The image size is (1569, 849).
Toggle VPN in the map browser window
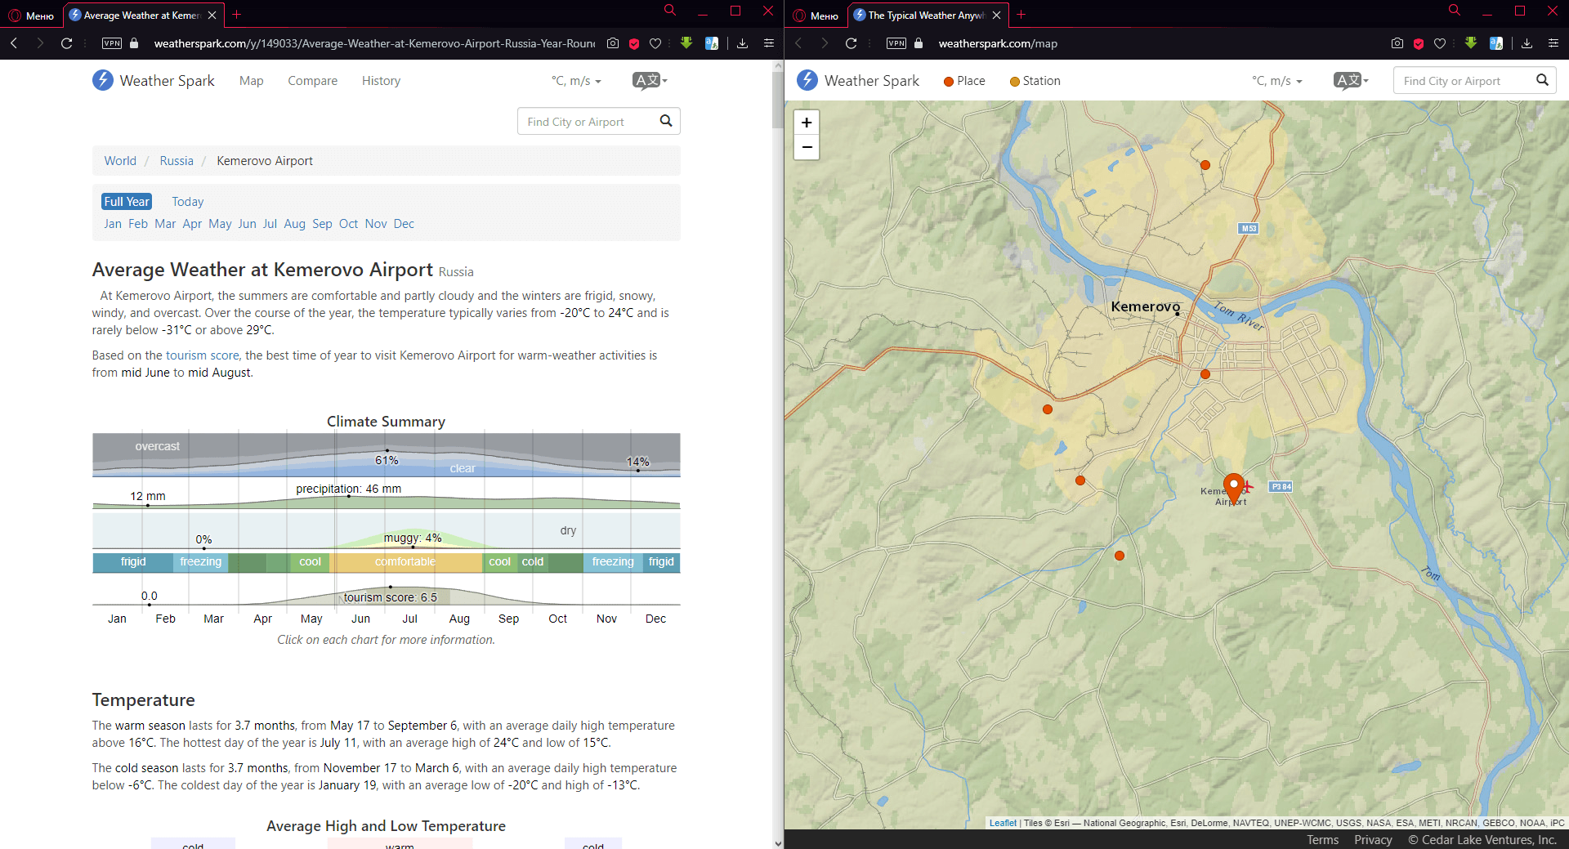tap(896, 43)
